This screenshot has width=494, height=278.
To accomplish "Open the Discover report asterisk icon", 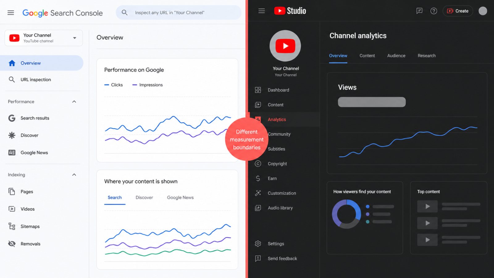I will click(12, 135).
